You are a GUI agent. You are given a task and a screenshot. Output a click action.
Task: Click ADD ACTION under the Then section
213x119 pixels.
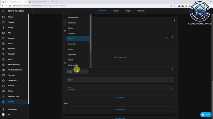(120, 98)
